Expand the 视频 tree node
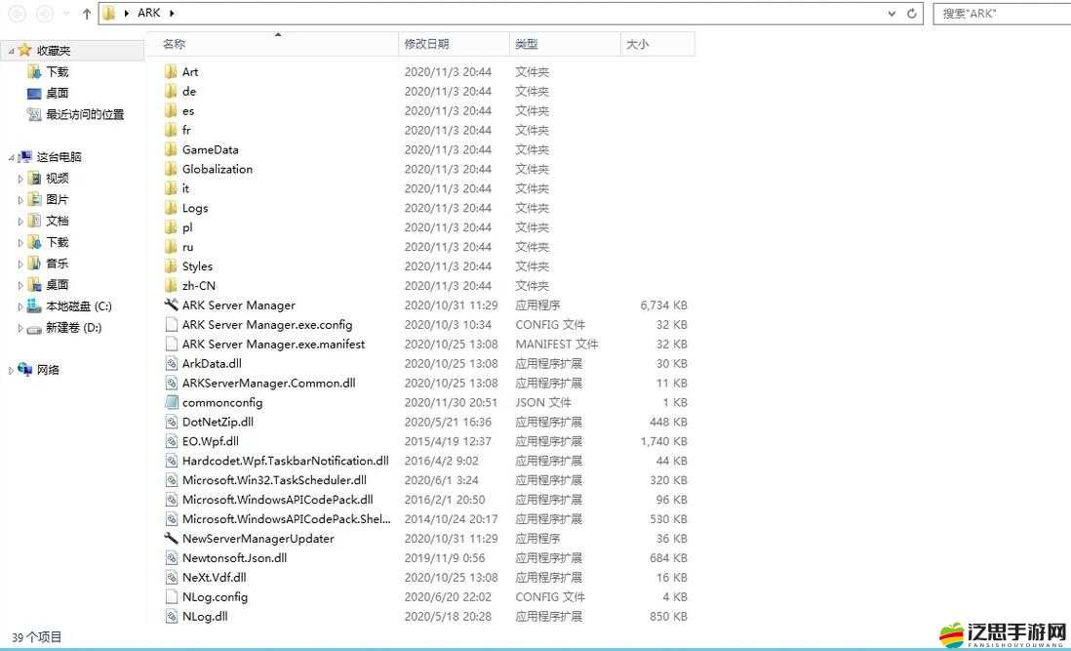Screen dimensions: 1071x651 pyautogui.click(x=20, y=179)
